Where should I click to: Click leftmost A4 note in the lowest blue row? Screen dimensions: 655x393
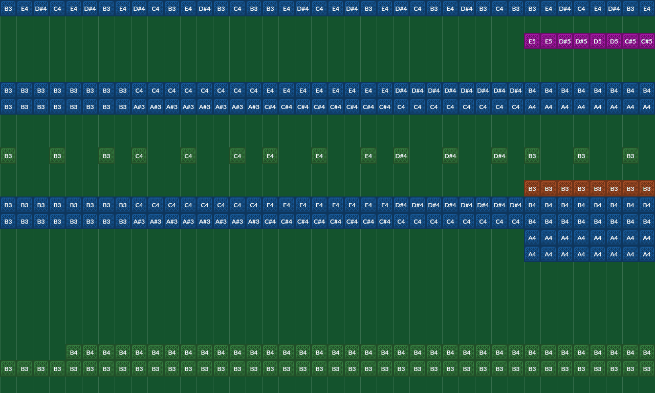tap(532, 254)
